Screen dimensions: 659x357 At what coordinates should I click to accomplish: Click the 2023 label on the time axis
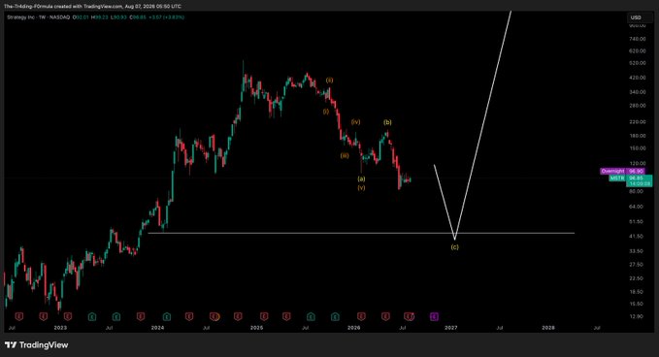[60, 328]
